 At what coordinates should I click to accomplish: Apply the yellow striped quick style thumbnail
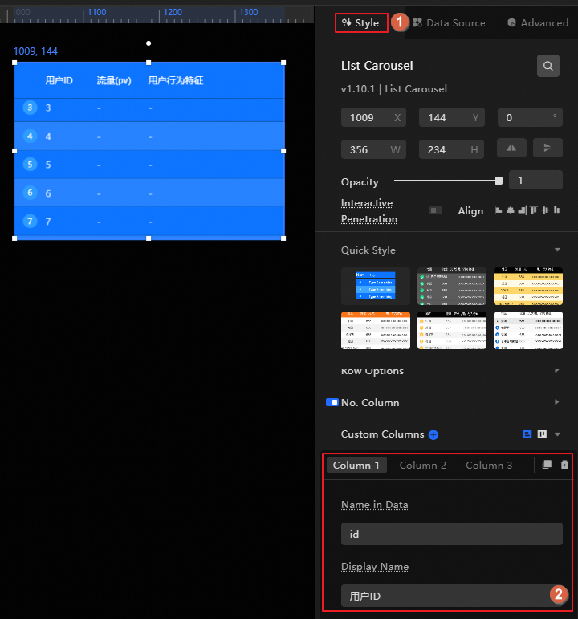(x=528, y=286)
